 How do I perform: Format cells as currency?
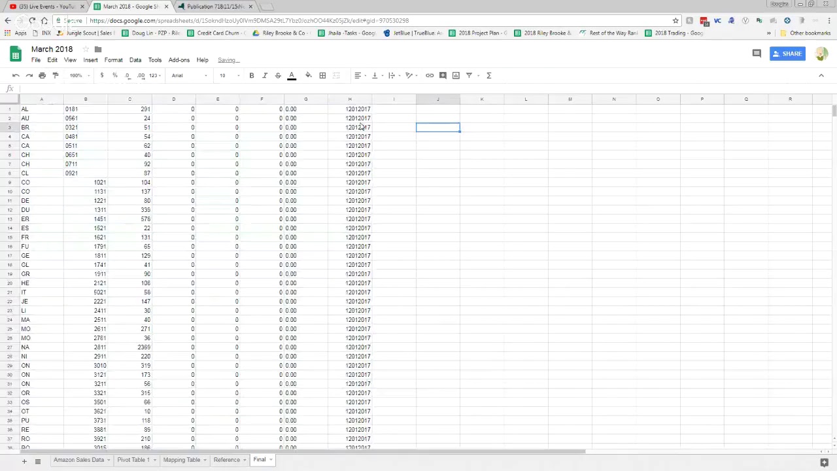(101, 75)
